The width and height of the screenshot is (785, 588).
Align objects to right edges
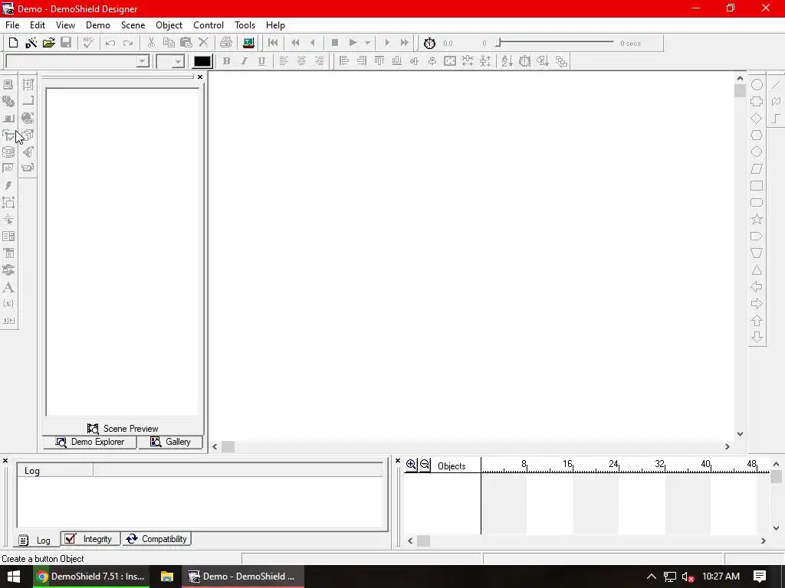pyautogui.click(x=362, y=61)
